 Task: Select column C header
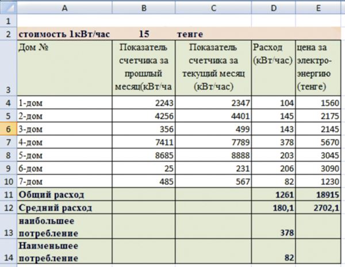pos(213,8)
